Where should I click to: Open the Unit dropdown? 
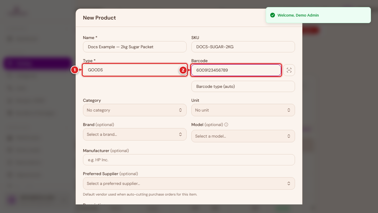tap(243, 110)
